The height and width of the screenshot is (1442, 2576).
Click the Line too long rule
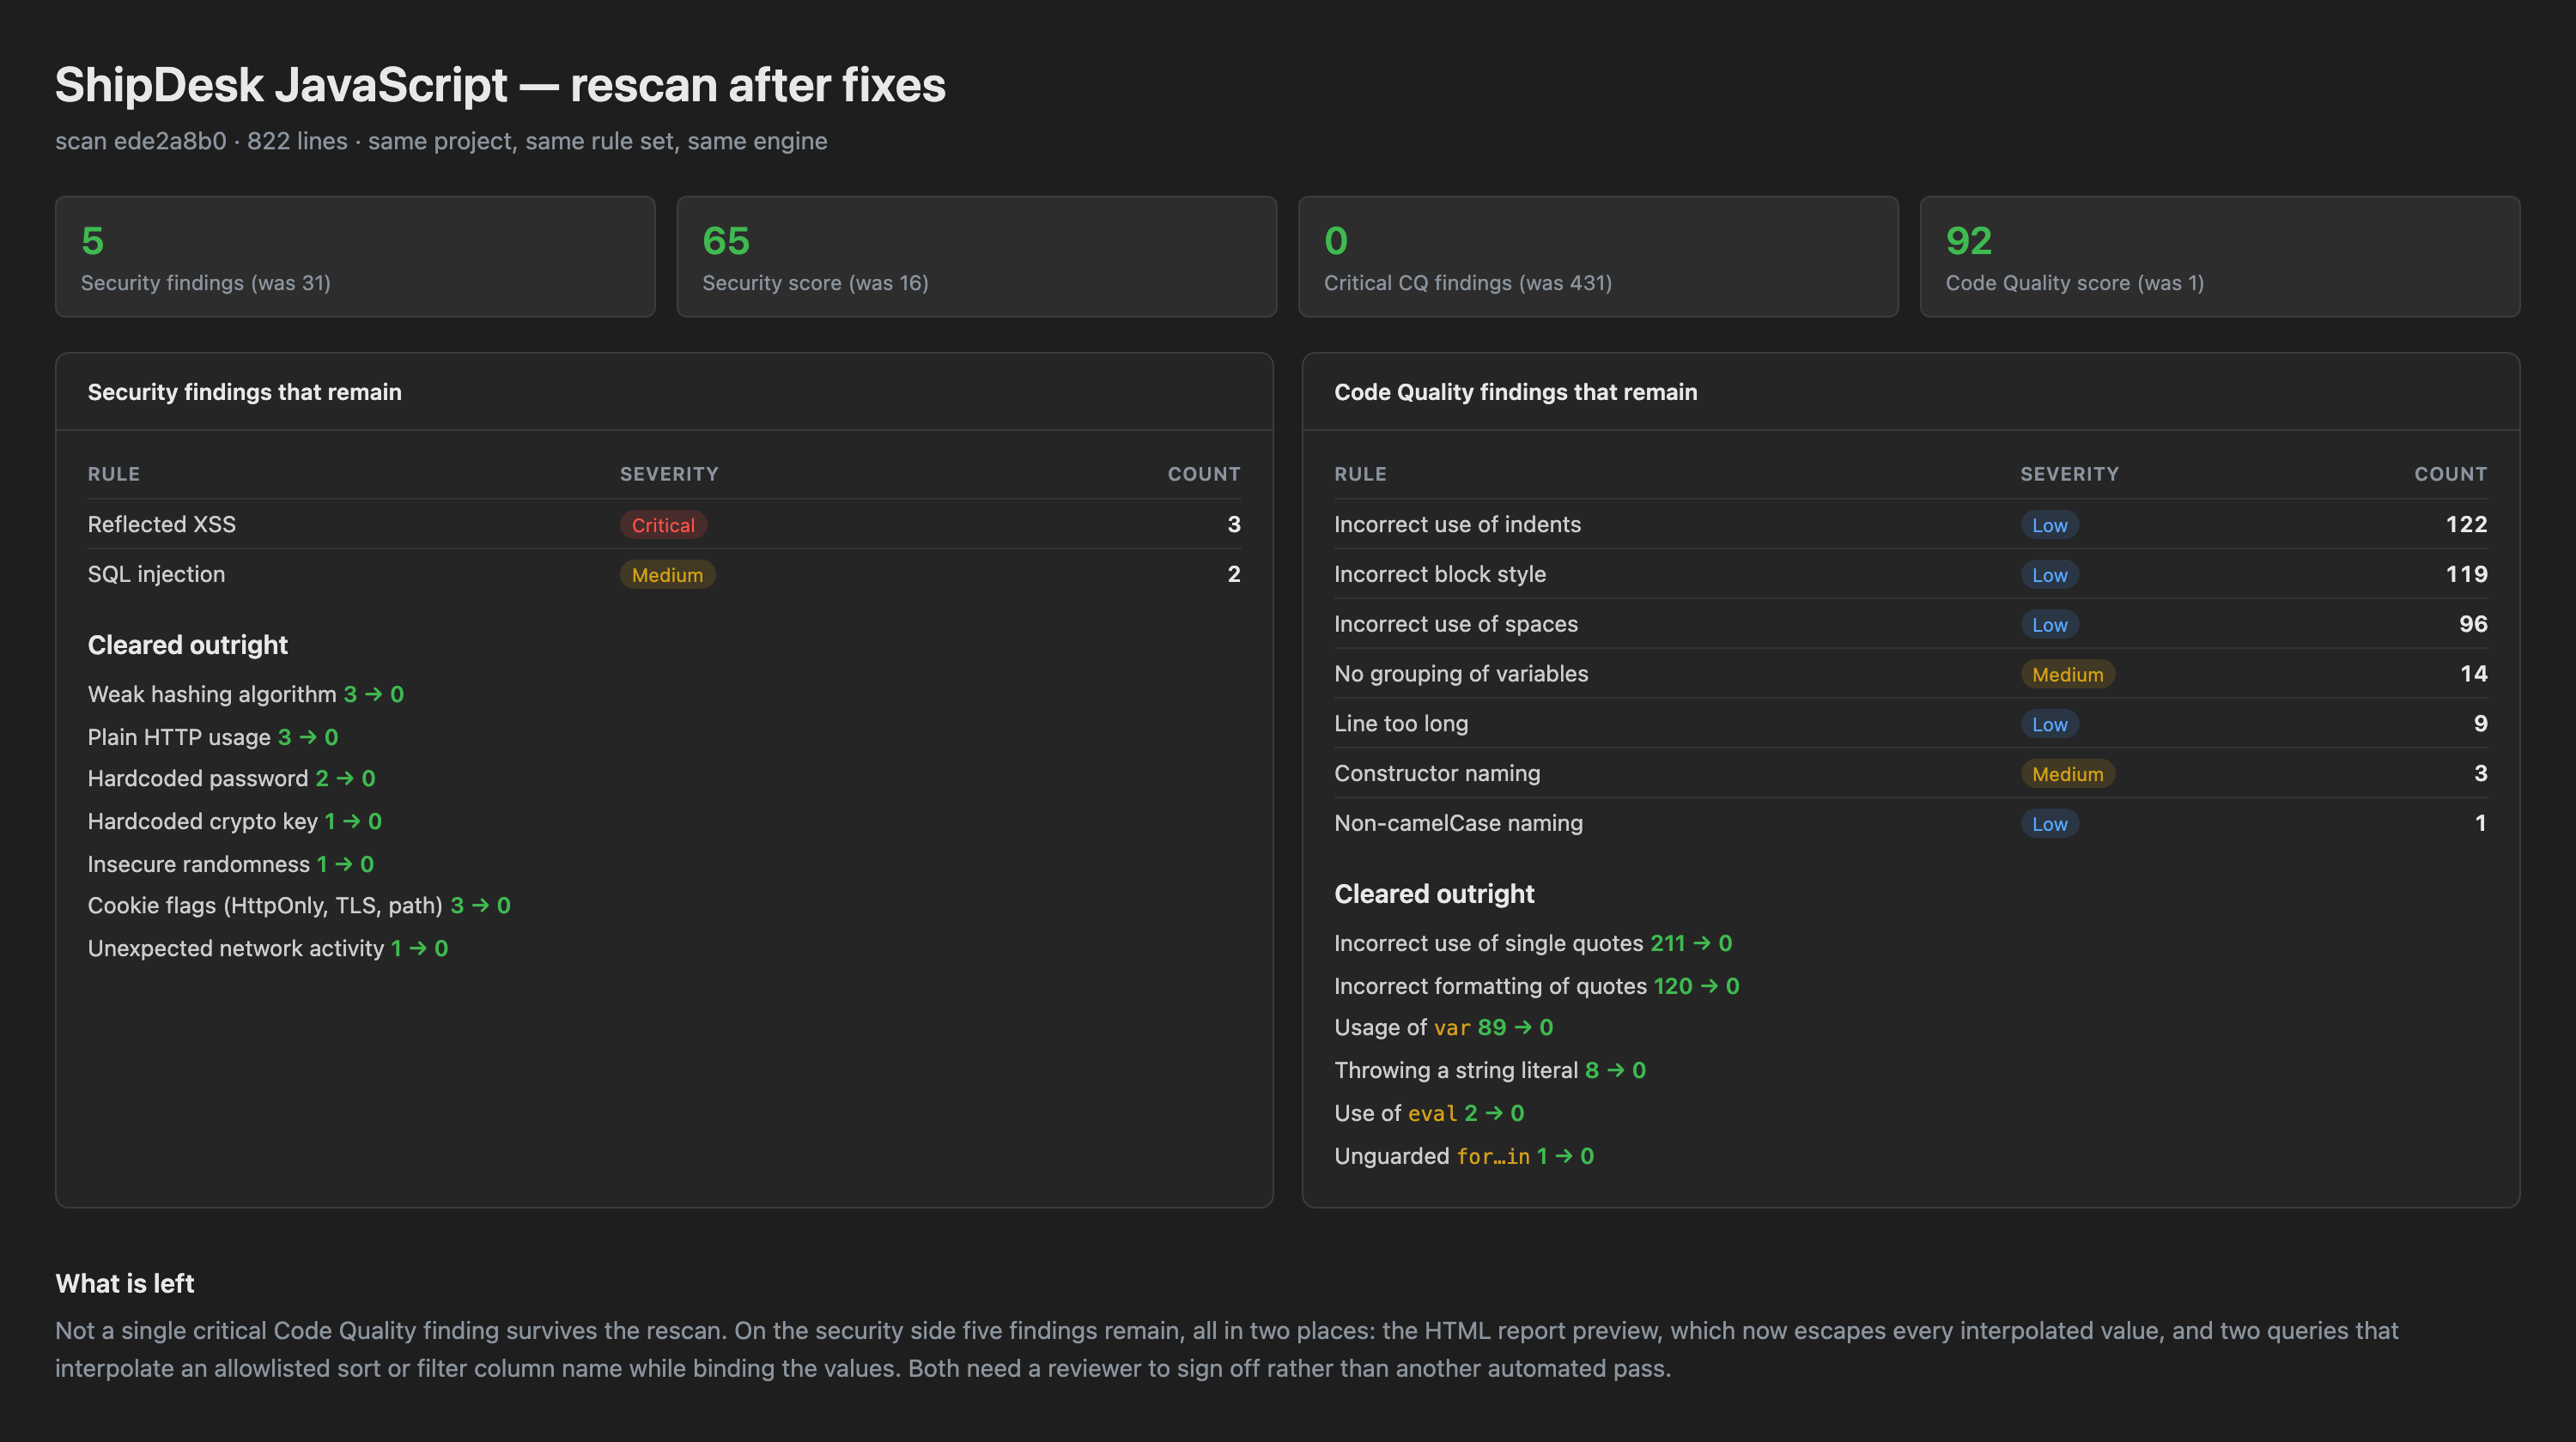pyautogui.click(x=1401, y=724)
